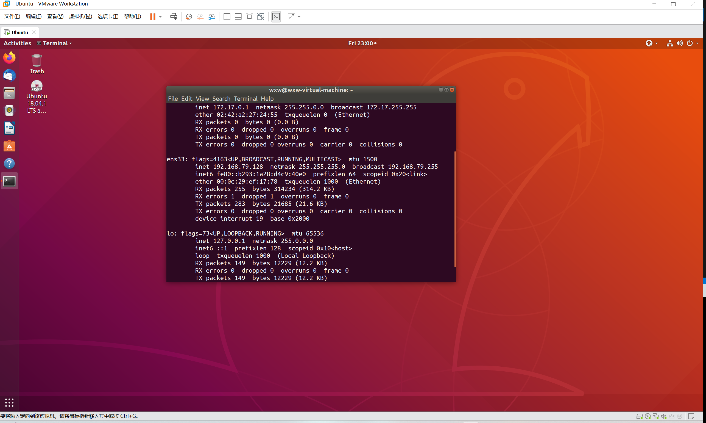Open the terminal Terminal menu
Screen dimensions: 706x423
coord(245,99)
